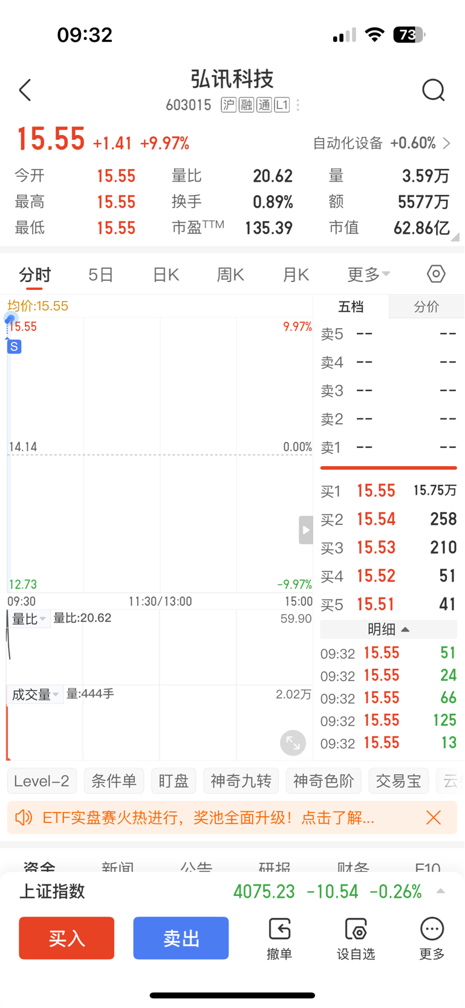Open 自动化设备 sector chevron
465x1008 pixels.
coord(447,143)
